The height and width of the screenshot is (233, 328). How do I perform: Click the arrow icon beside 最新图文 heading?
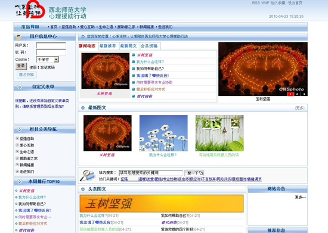(83, 108)
